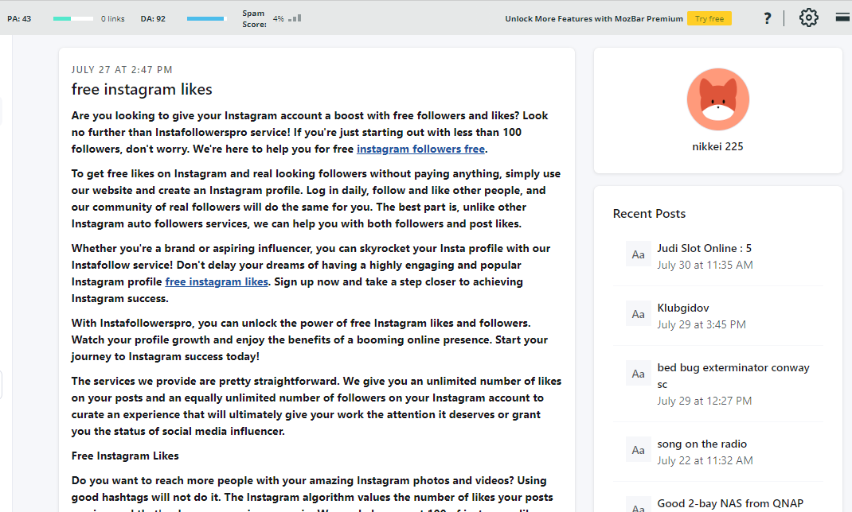The width and height of the screenshot is (852, 512).
Task: Click Aa icon beside bed bug exterminator post
Action: tap(638, 374)
